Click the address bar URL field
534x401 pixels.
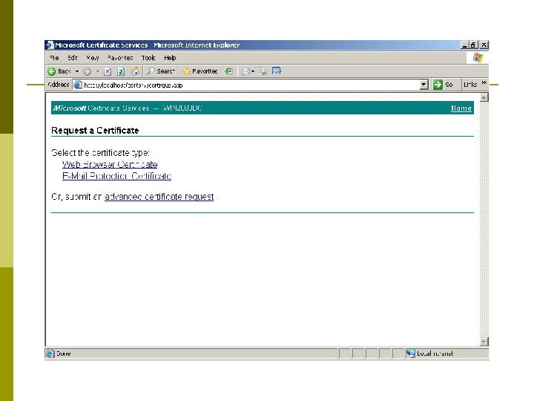(251, 85)
